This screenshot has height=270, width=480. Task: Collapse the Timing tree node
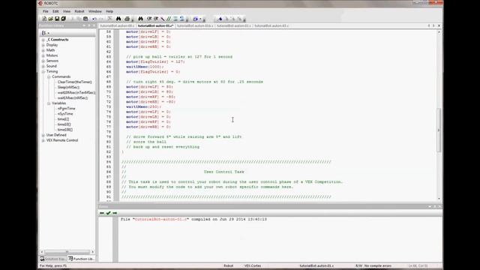point(43,72)
